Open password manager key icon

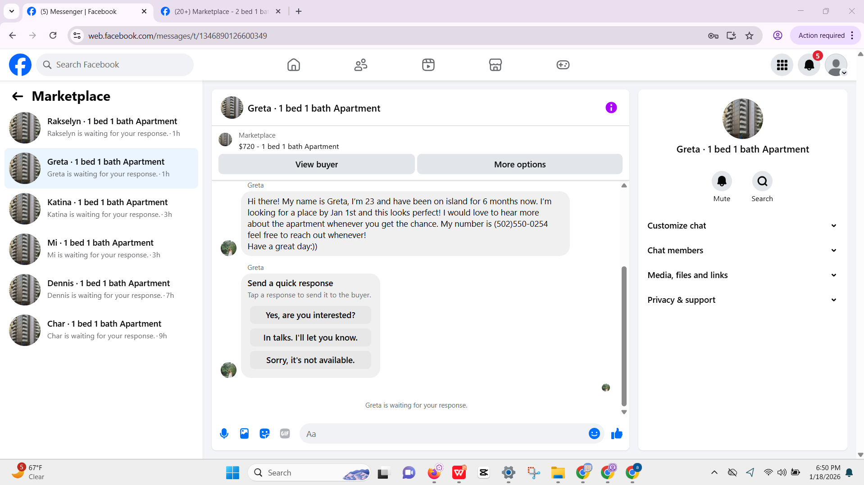coord(713,36)
